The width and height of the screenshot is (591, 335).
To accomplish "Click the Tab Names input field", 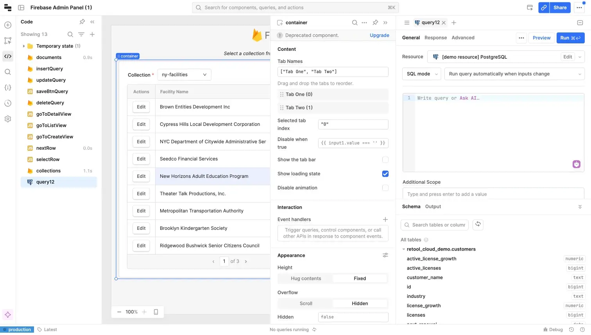I will coord(333,72).
